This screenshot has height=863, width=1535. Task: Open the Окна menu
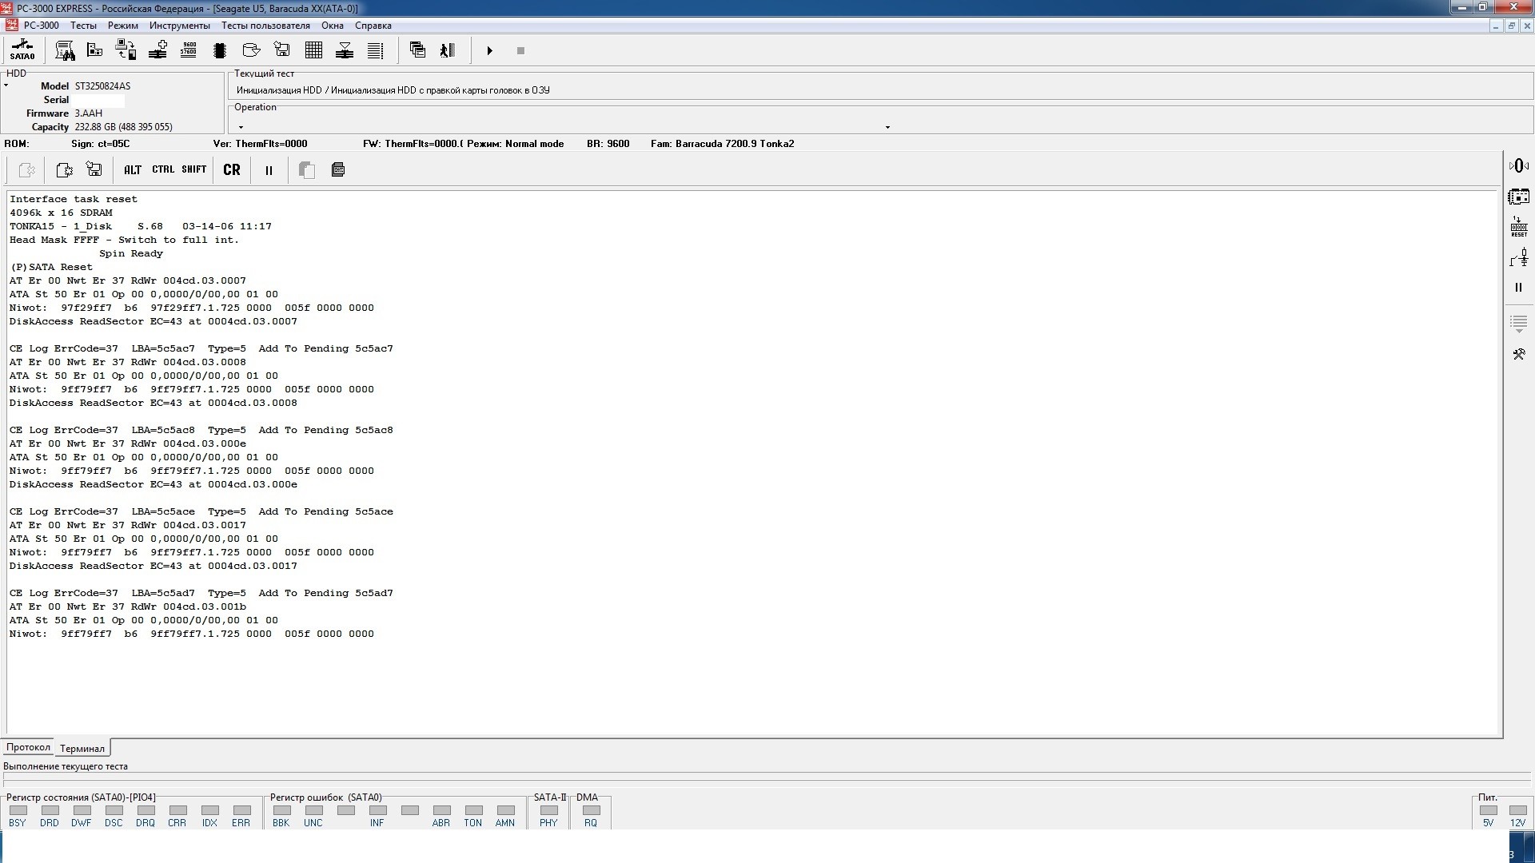333,25
